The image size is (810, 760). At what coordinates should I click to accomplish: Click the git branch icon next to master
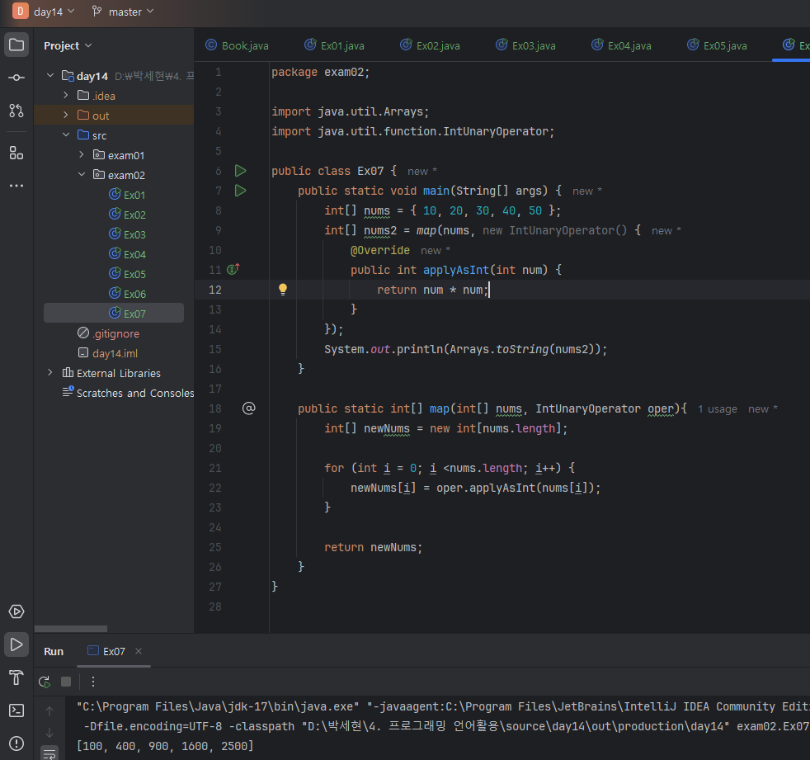click(x=97, y=12)
